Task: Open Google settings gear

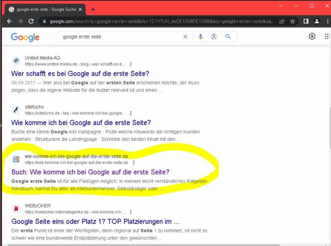Action: tap(312, 36)
